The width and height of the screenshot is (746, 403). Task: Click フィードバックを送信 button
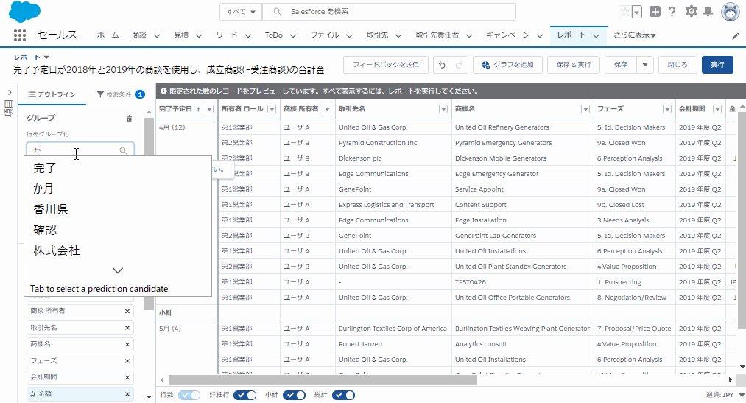pyautogui.click(x=386, y=65)
